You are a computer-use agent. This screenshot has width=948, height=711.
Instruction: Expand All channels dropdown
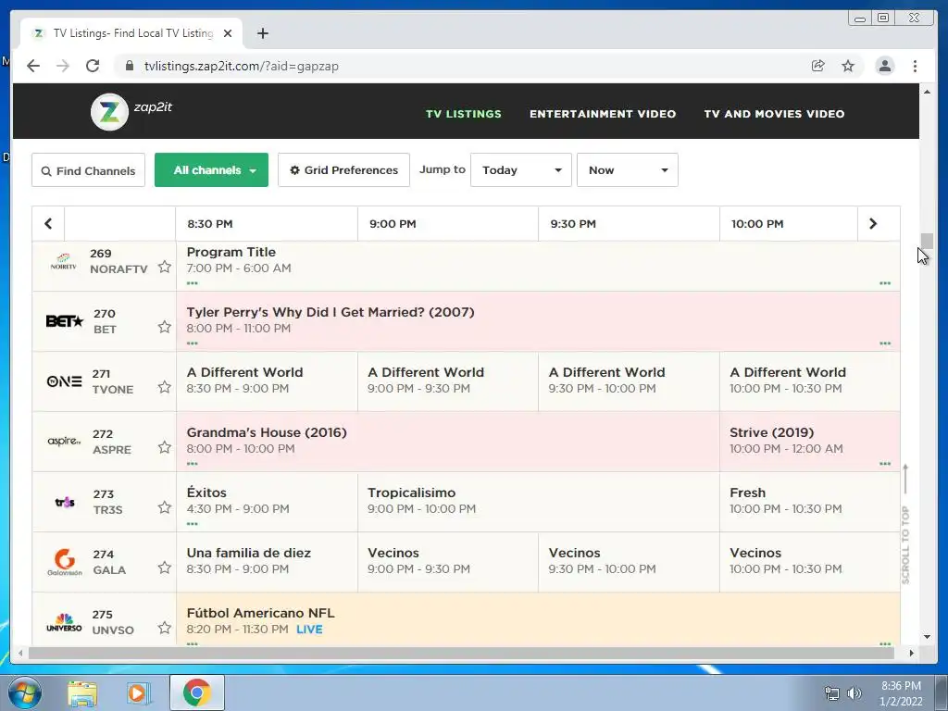pyautogui.click(x=212, y=170)
